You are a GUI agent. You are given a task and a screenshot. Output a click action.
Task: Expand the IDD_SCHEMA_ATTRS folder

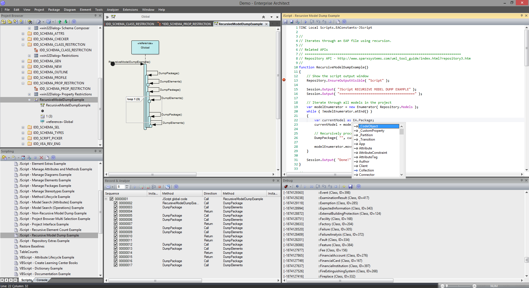point(23,34)
